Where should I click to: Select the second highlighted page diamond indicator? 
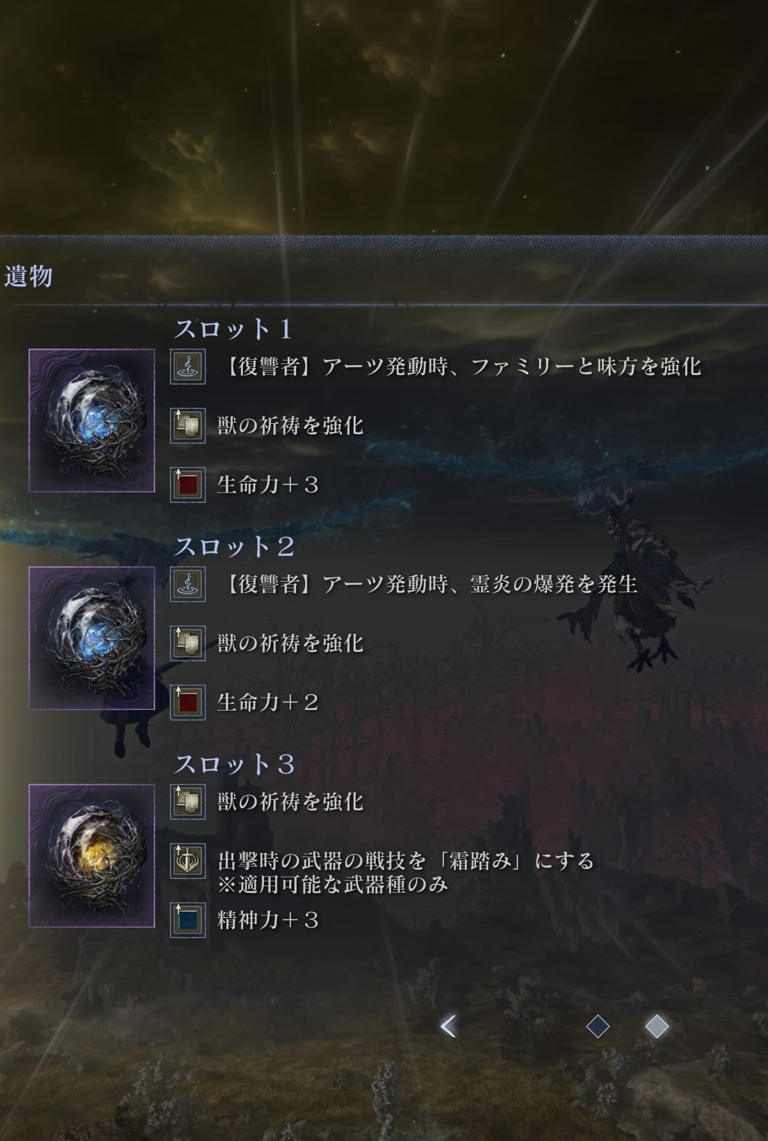pyautogui.click(x=657, y=1027)
